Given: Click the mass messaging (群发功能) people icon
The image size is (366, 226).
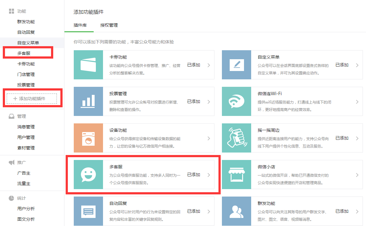Looking at the screenshot, I should pos(237,211).
